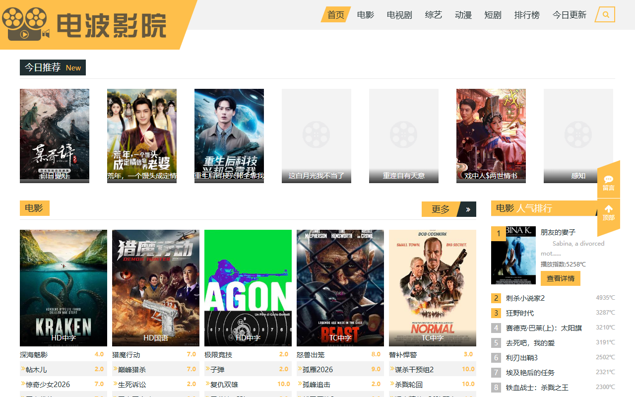The image size is (635, 397).
Task: Click double-arrow bullet before 谋杀干预组2
Action: [x=392, y=369]
